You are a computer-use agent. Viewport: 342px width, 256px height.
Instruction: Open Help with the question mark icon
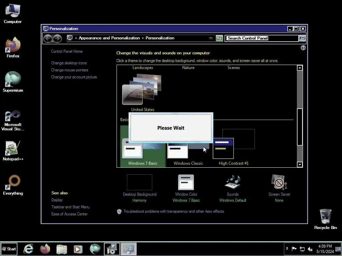coord(303,48)
